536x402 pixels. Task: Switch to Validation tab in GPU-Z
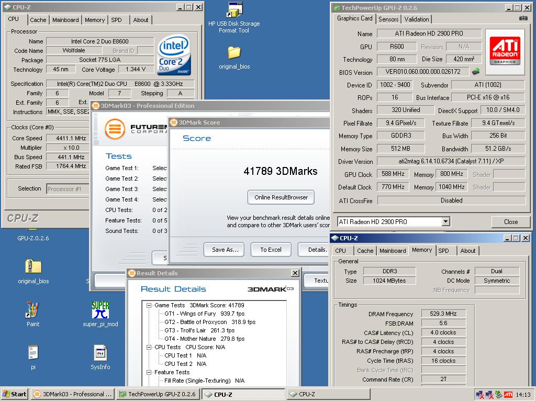(416, 19)
